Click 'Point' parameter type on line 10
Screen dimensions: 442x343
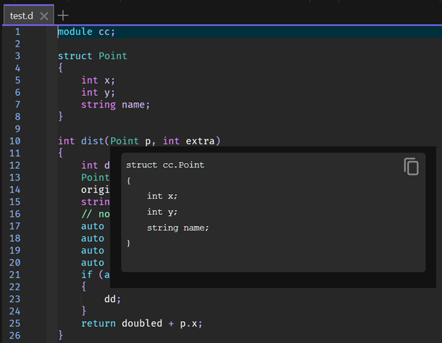[124, 141]
